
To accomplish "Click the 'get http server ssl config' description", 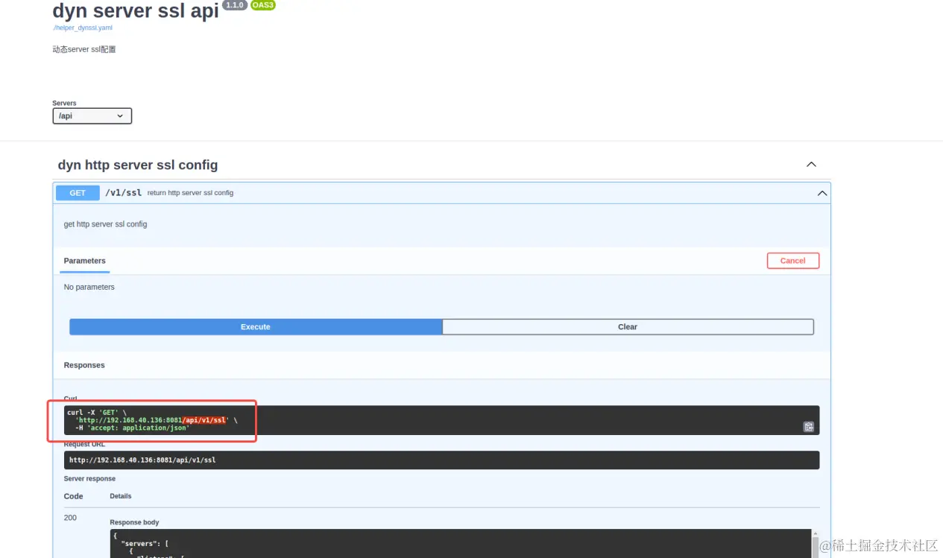I will click(105, 224).
